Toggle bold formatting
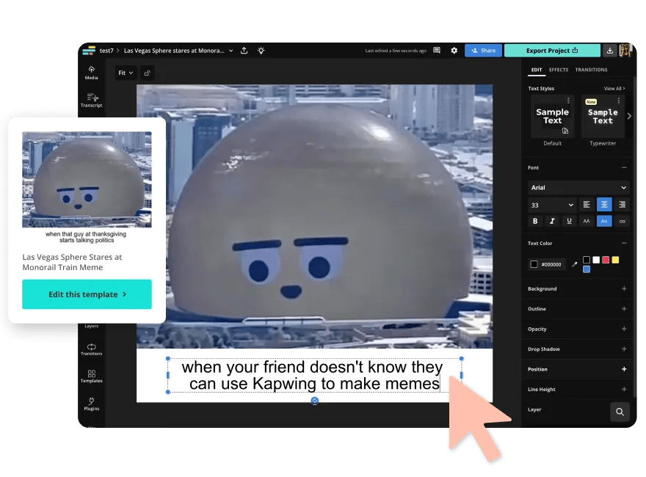Viewport: 646px width, 477px height. (535, 221)
